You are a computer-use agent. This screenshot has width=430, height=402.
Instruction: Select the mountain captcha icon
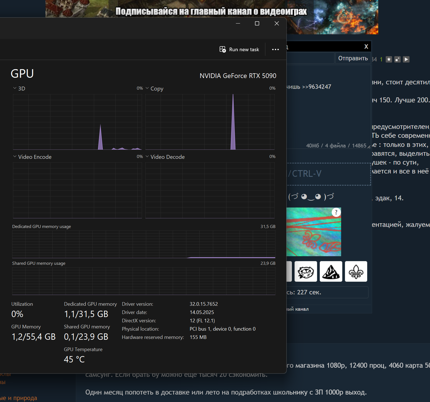tap(331, 271)
